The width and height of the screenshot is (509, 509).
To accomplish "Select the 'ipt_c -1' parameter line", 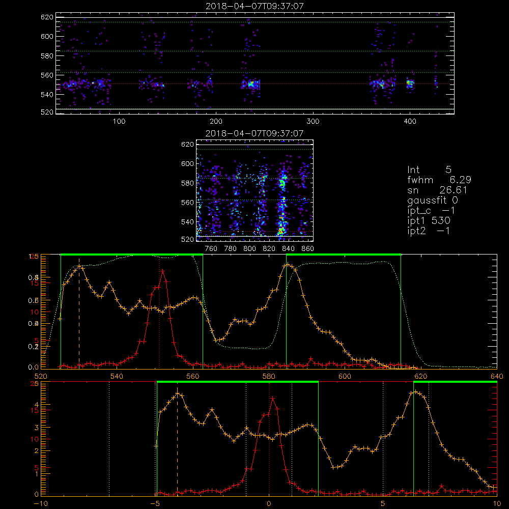I will (432, 211).
